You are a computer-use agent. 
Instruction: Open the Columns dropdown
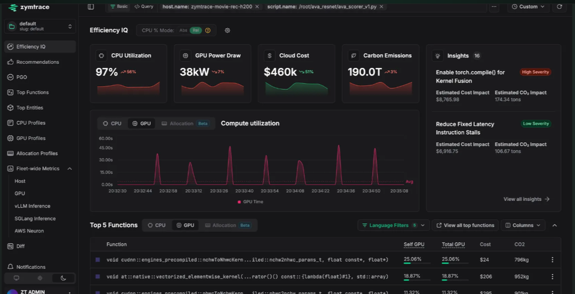(x=523, y=226)
